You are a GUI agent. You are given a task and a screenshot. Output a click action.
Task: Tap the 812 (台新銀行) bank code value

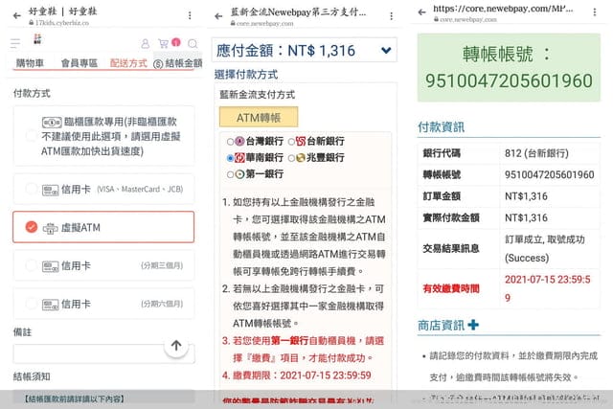536,153
